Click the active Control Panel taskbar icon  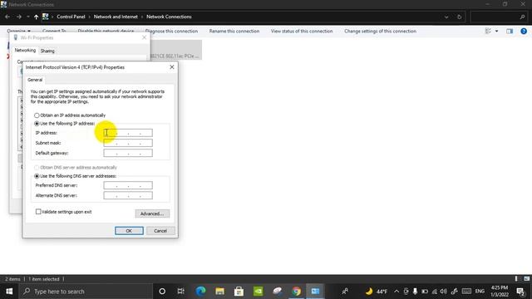click(x=315, y=292)
